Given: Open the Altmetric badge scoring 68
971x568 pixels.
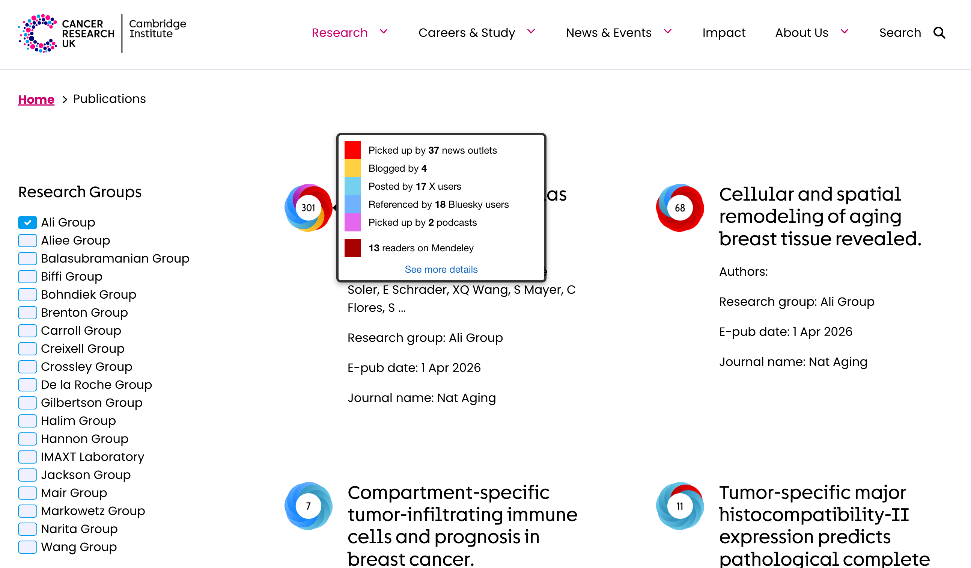Looking at the screenshot, I should coord(680,207).
